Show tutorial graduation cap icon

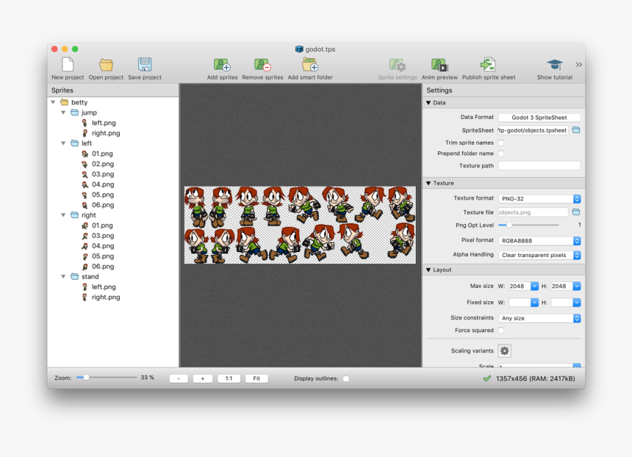[555, 65]
